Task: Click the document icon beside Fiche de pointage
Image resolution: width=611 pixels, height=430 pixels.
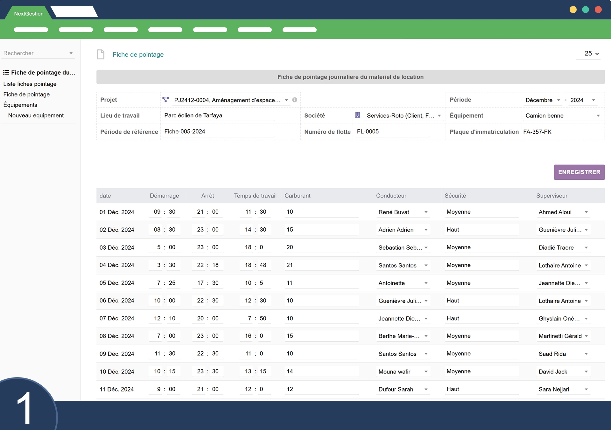Action: coord(101,54)
